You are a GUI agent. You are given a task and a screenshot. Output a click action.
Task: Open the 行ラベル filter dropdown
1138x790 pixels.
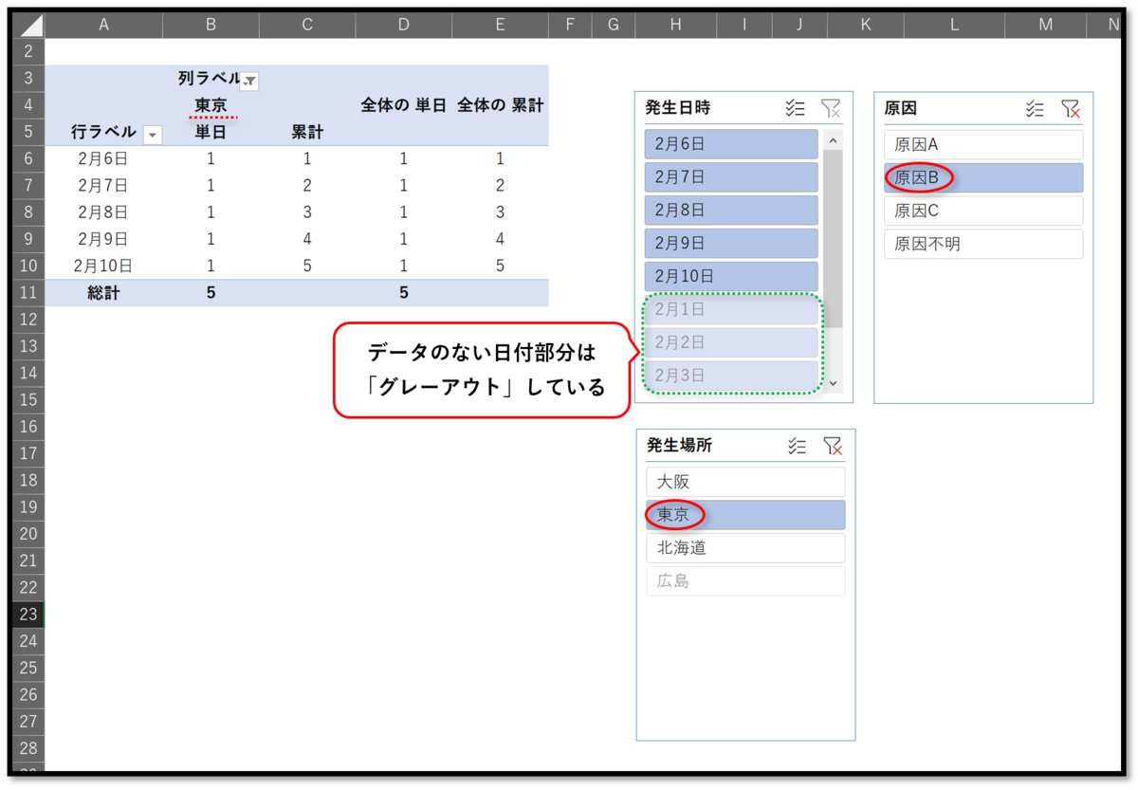153,134
